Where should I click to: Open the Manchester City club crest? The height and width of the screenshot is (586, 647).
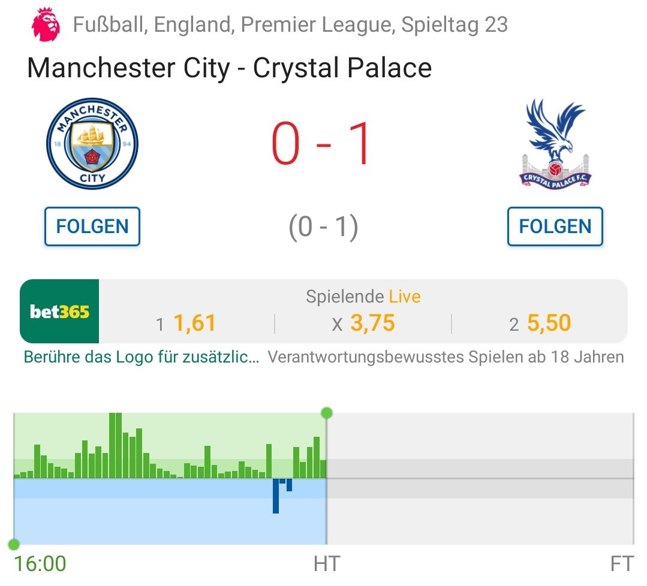(x=92, y=144)
